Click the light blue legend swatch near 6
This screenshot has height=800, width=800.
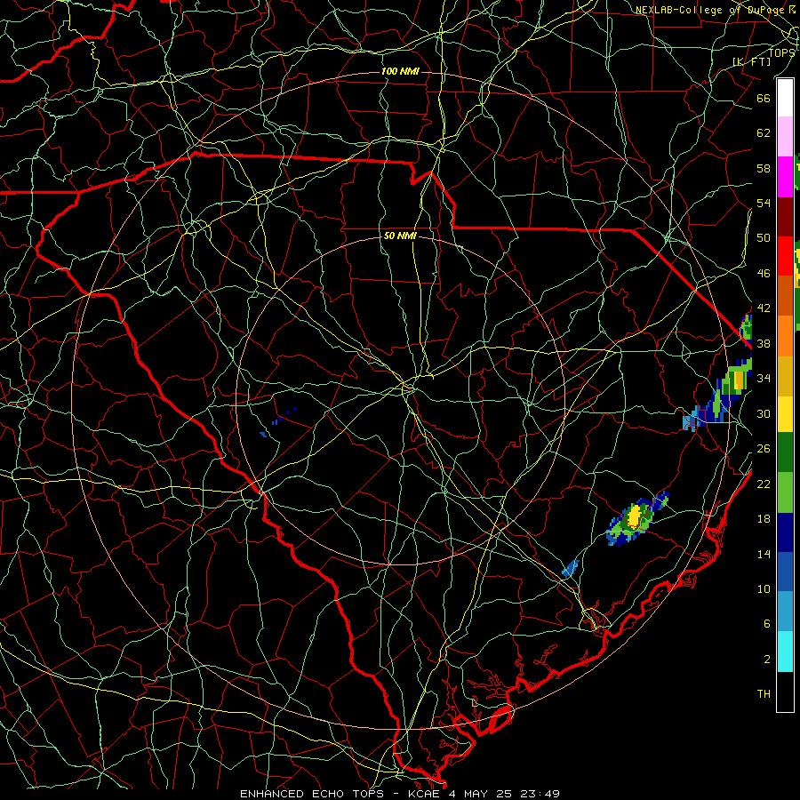pos(785,611)
